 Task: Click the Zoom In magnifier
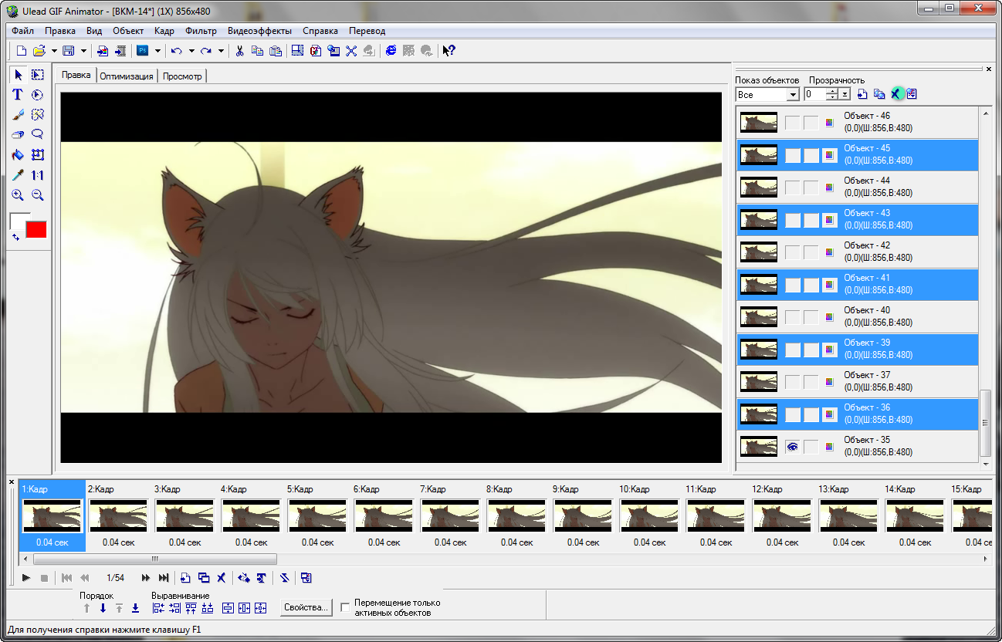(x=18, y=195)
